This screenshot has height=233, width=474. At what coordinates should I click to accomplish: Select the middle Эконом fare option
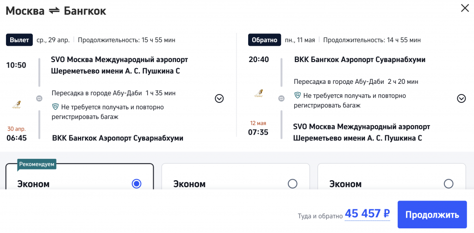coord(292,184)
